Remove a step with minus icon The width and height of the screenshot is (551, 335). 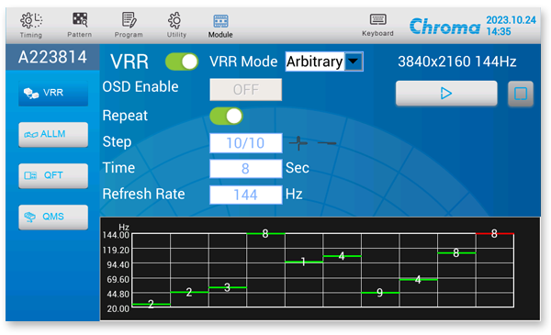point(327,143)
